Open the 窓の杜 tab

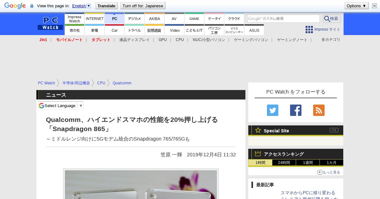click(x=74, y=30)
